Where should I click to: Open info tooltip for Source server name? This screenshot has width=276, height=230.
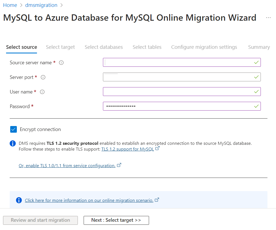[x=61, y=63]
